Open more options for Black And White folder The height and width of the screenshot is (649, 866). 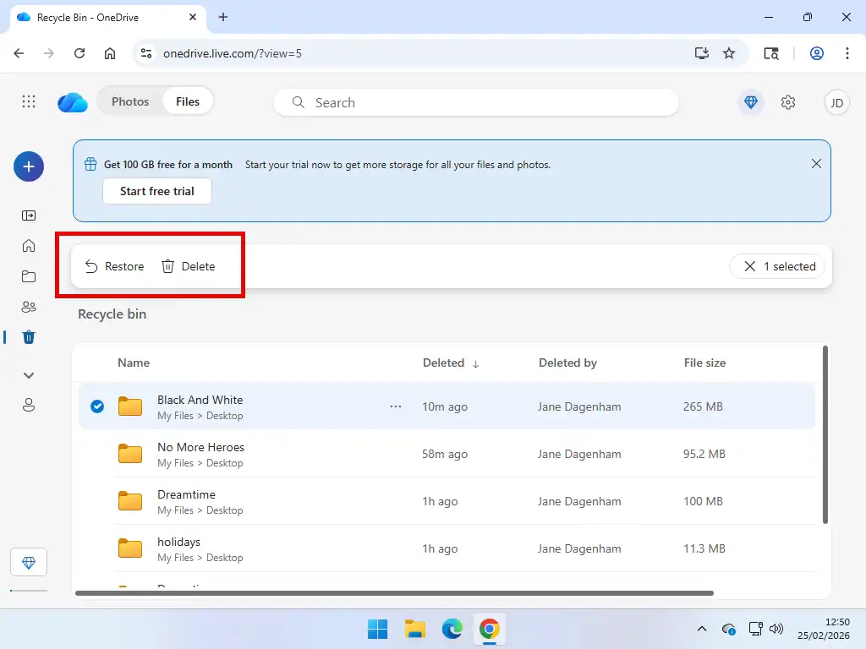(395, 406)
